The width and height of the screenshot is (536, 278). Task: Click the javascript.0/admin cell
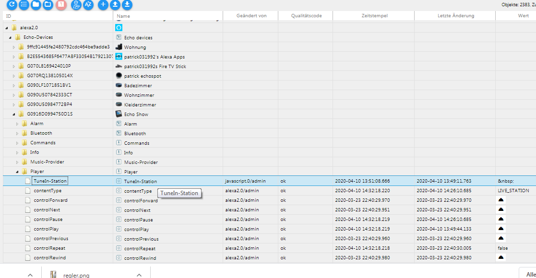[245, 181]
